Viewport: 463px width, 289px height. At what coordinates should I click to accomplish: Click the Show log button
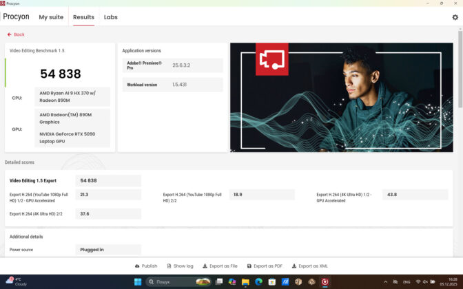(180, 266)
